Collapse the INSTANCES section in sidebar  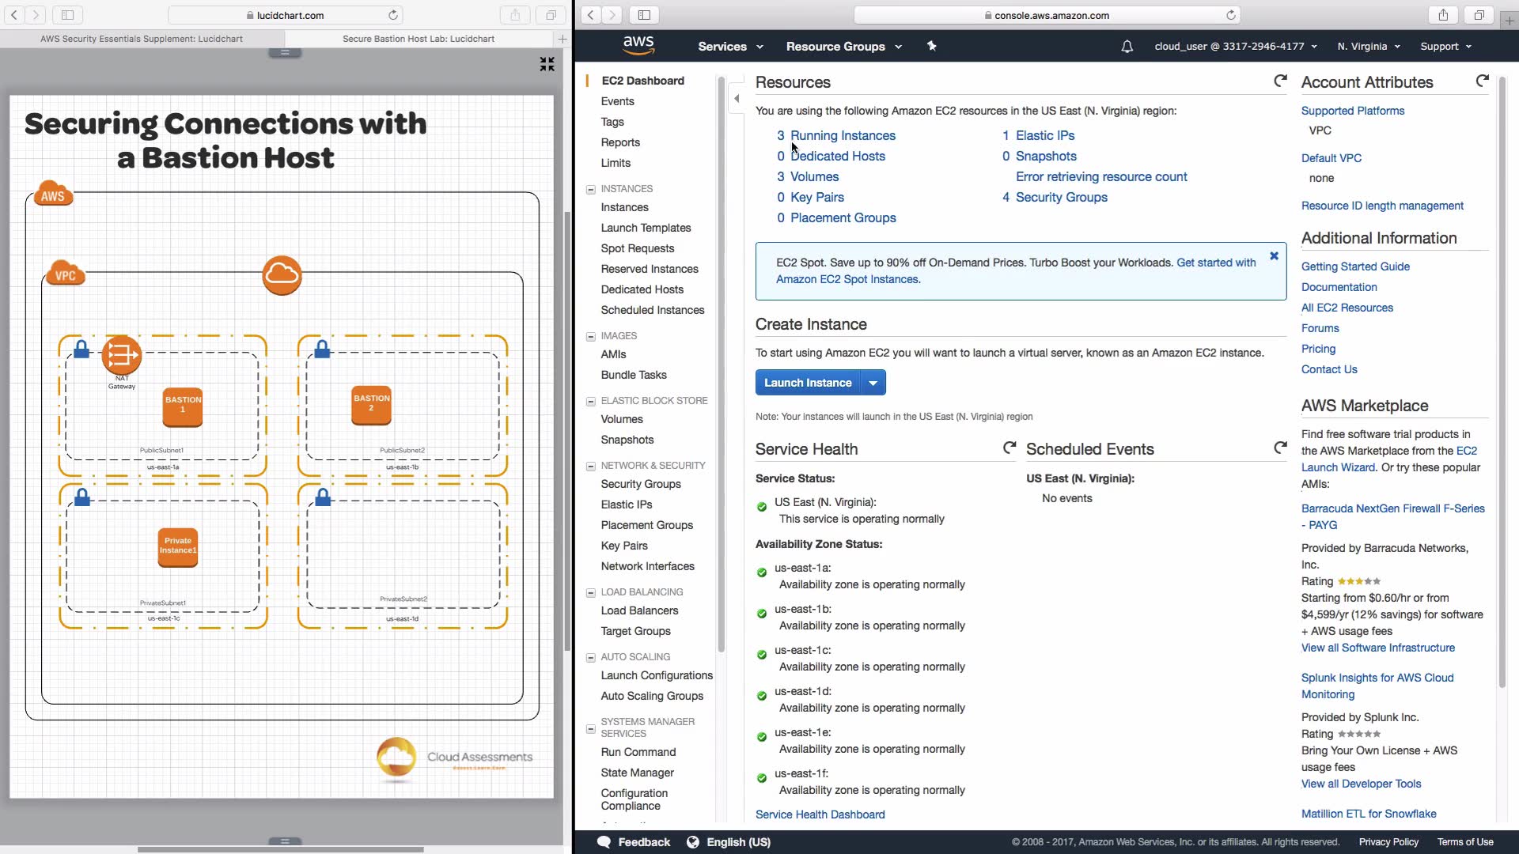coord(590,189)
